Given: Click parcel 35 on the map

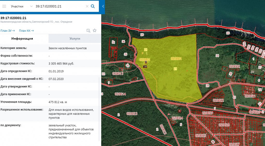Looking at the screenshot, I should [126, 54].
